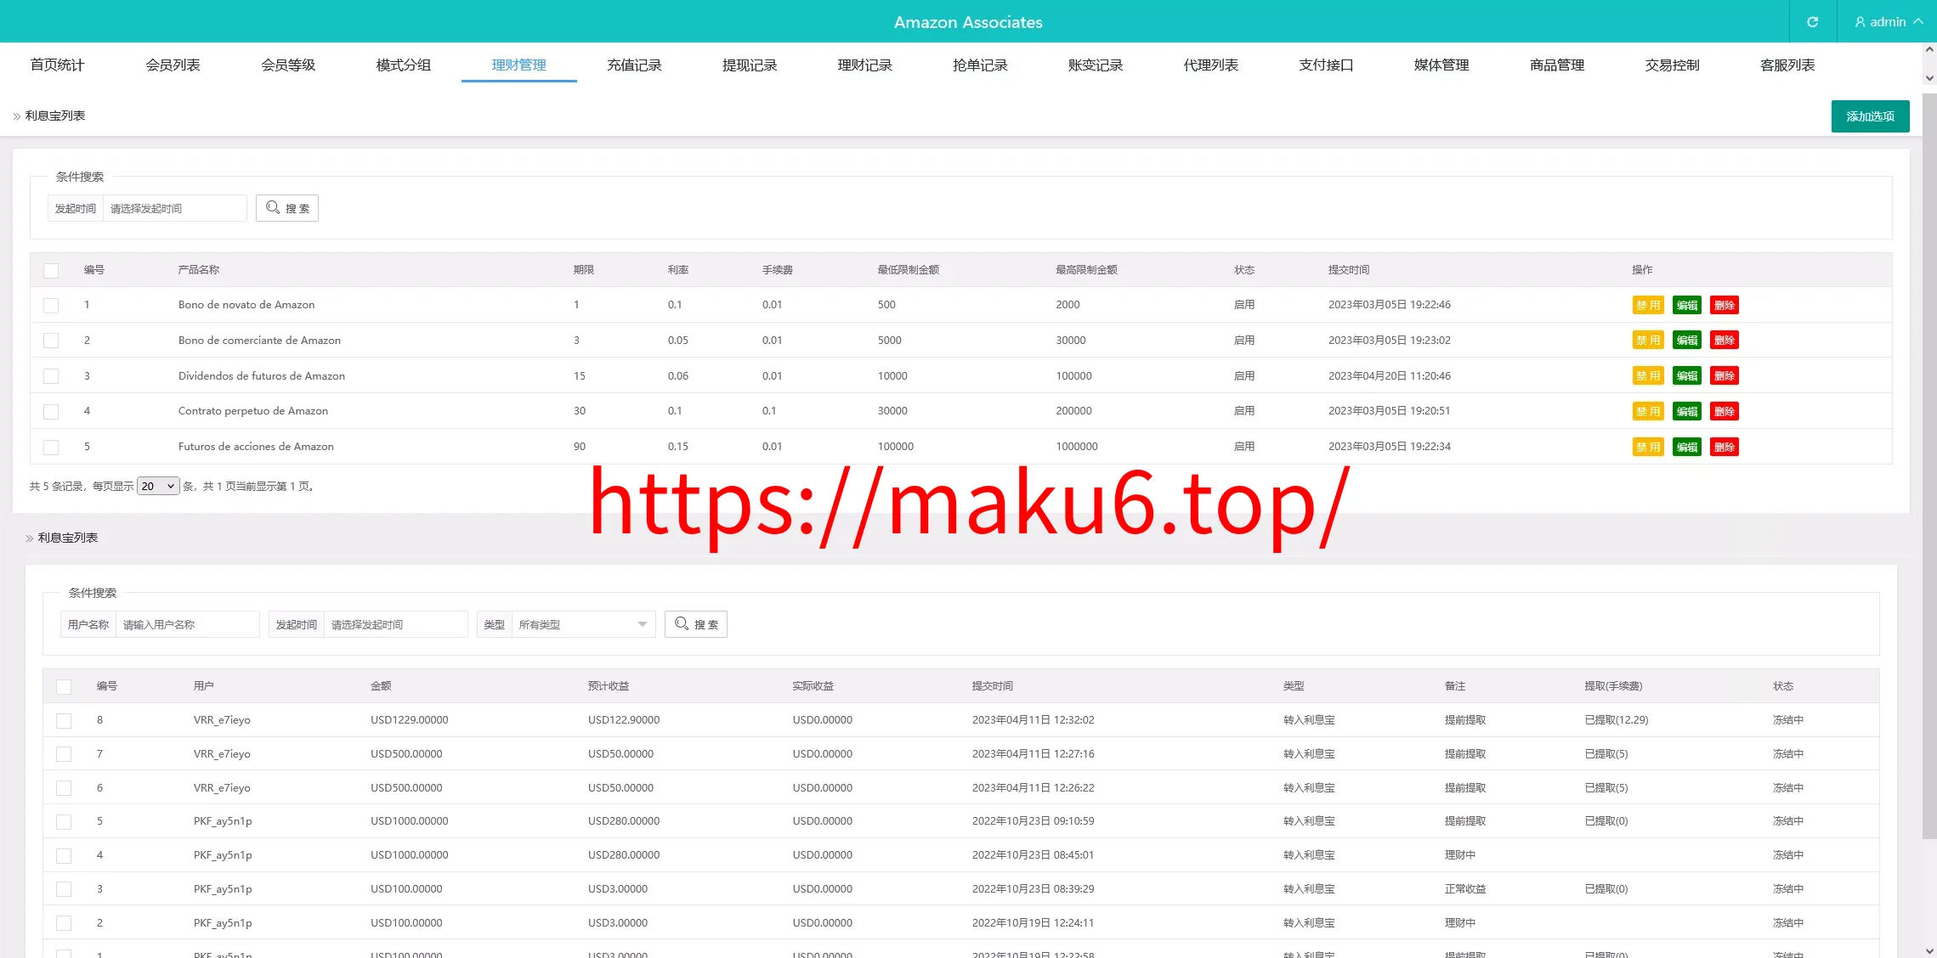Click the Amazon Associates title
The height and width of the screenshot is (958, 1937).
(x=968, y=22)
